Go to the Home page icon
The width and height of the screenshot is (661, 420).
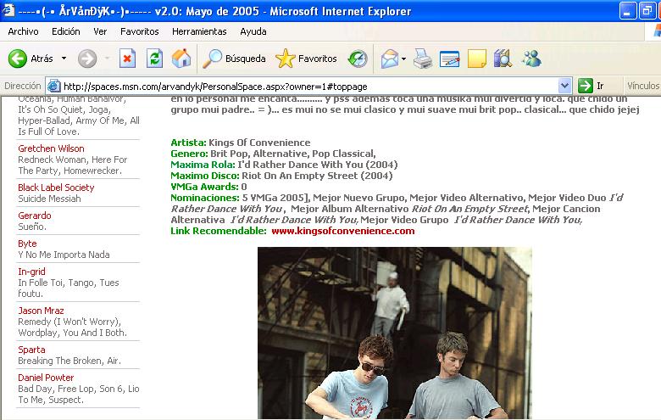tap(181, 59)
